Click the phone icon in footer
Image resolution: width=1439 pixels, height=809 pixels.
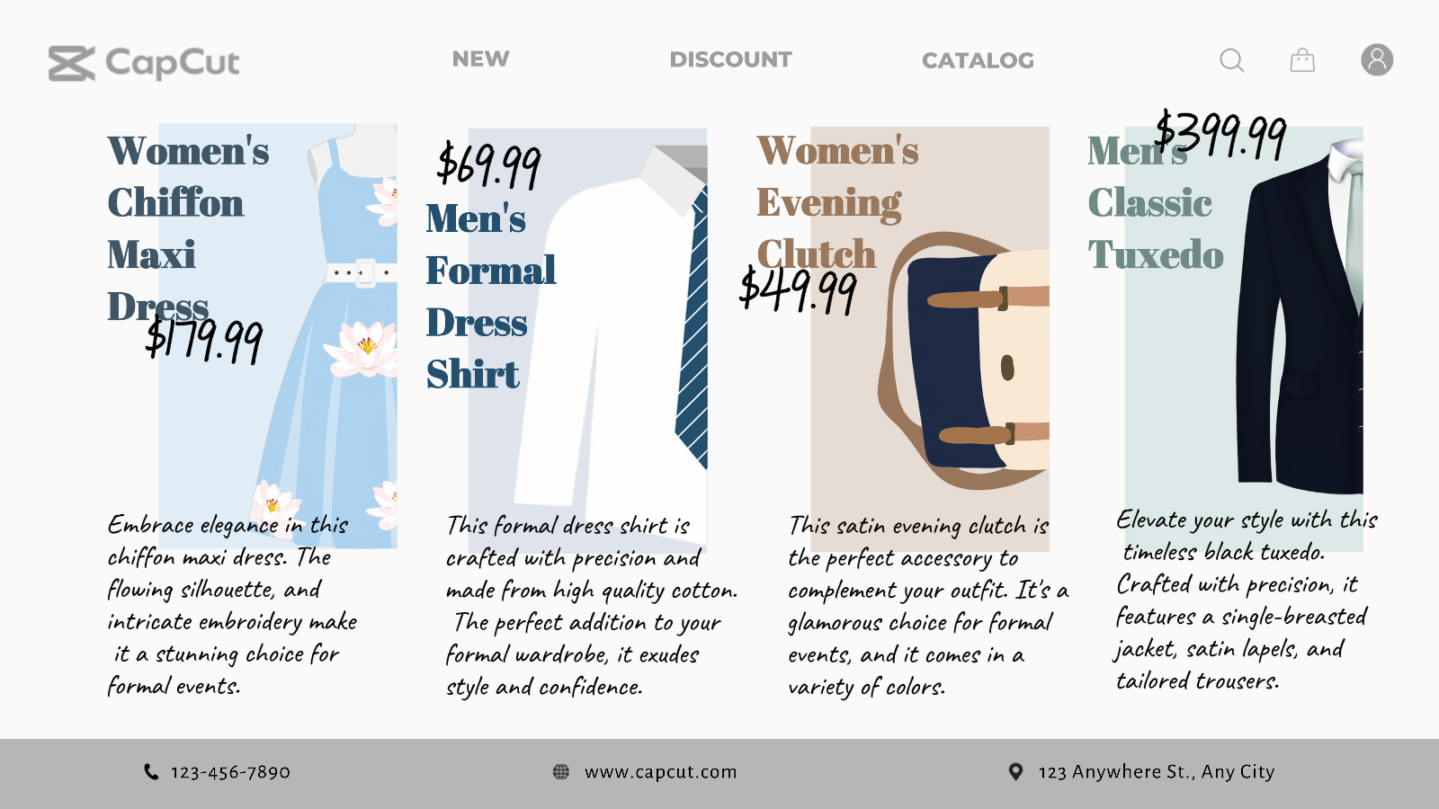pyautogui.click(x=151, y=771)
